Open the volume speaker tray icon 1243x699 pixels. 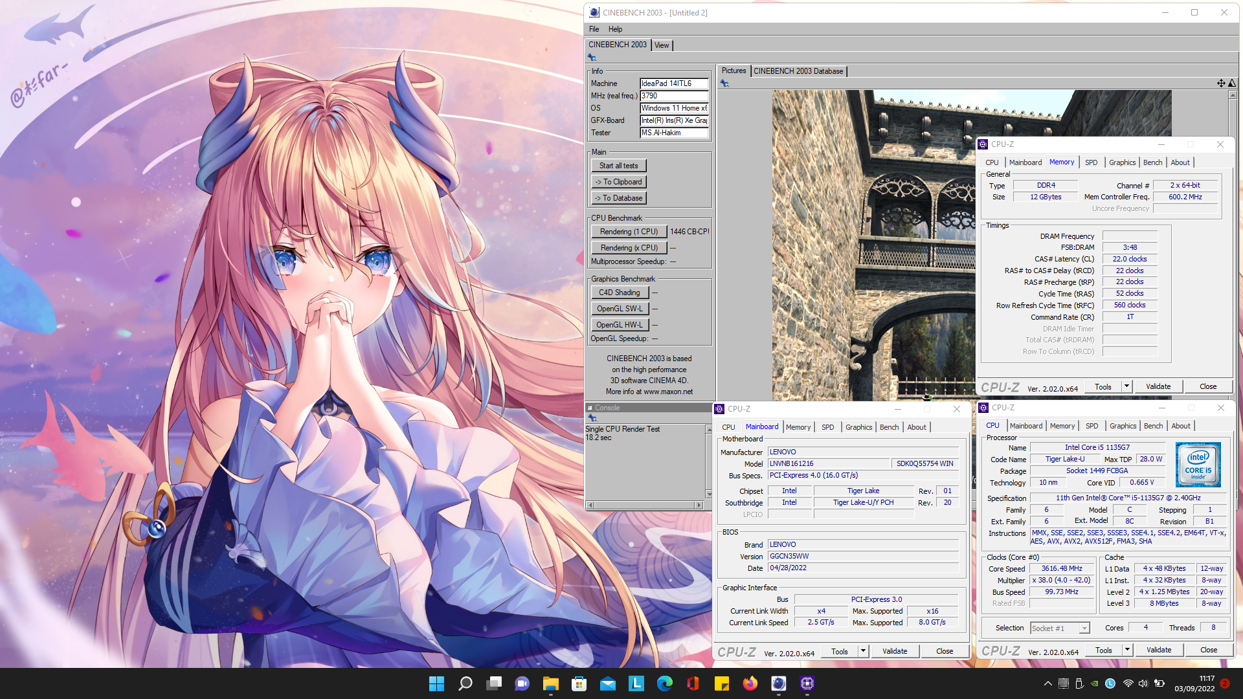[x=1143, y=683]
